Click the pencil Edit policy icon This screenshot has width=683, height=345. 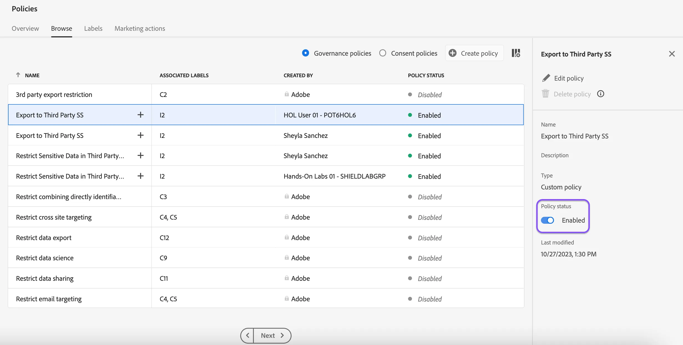pos(546,78)
